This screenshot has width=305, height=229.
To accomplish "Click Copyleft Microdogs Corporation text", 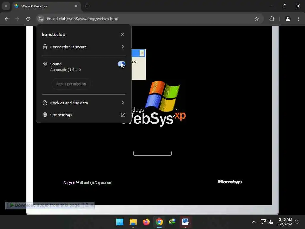I will (87, 183).
